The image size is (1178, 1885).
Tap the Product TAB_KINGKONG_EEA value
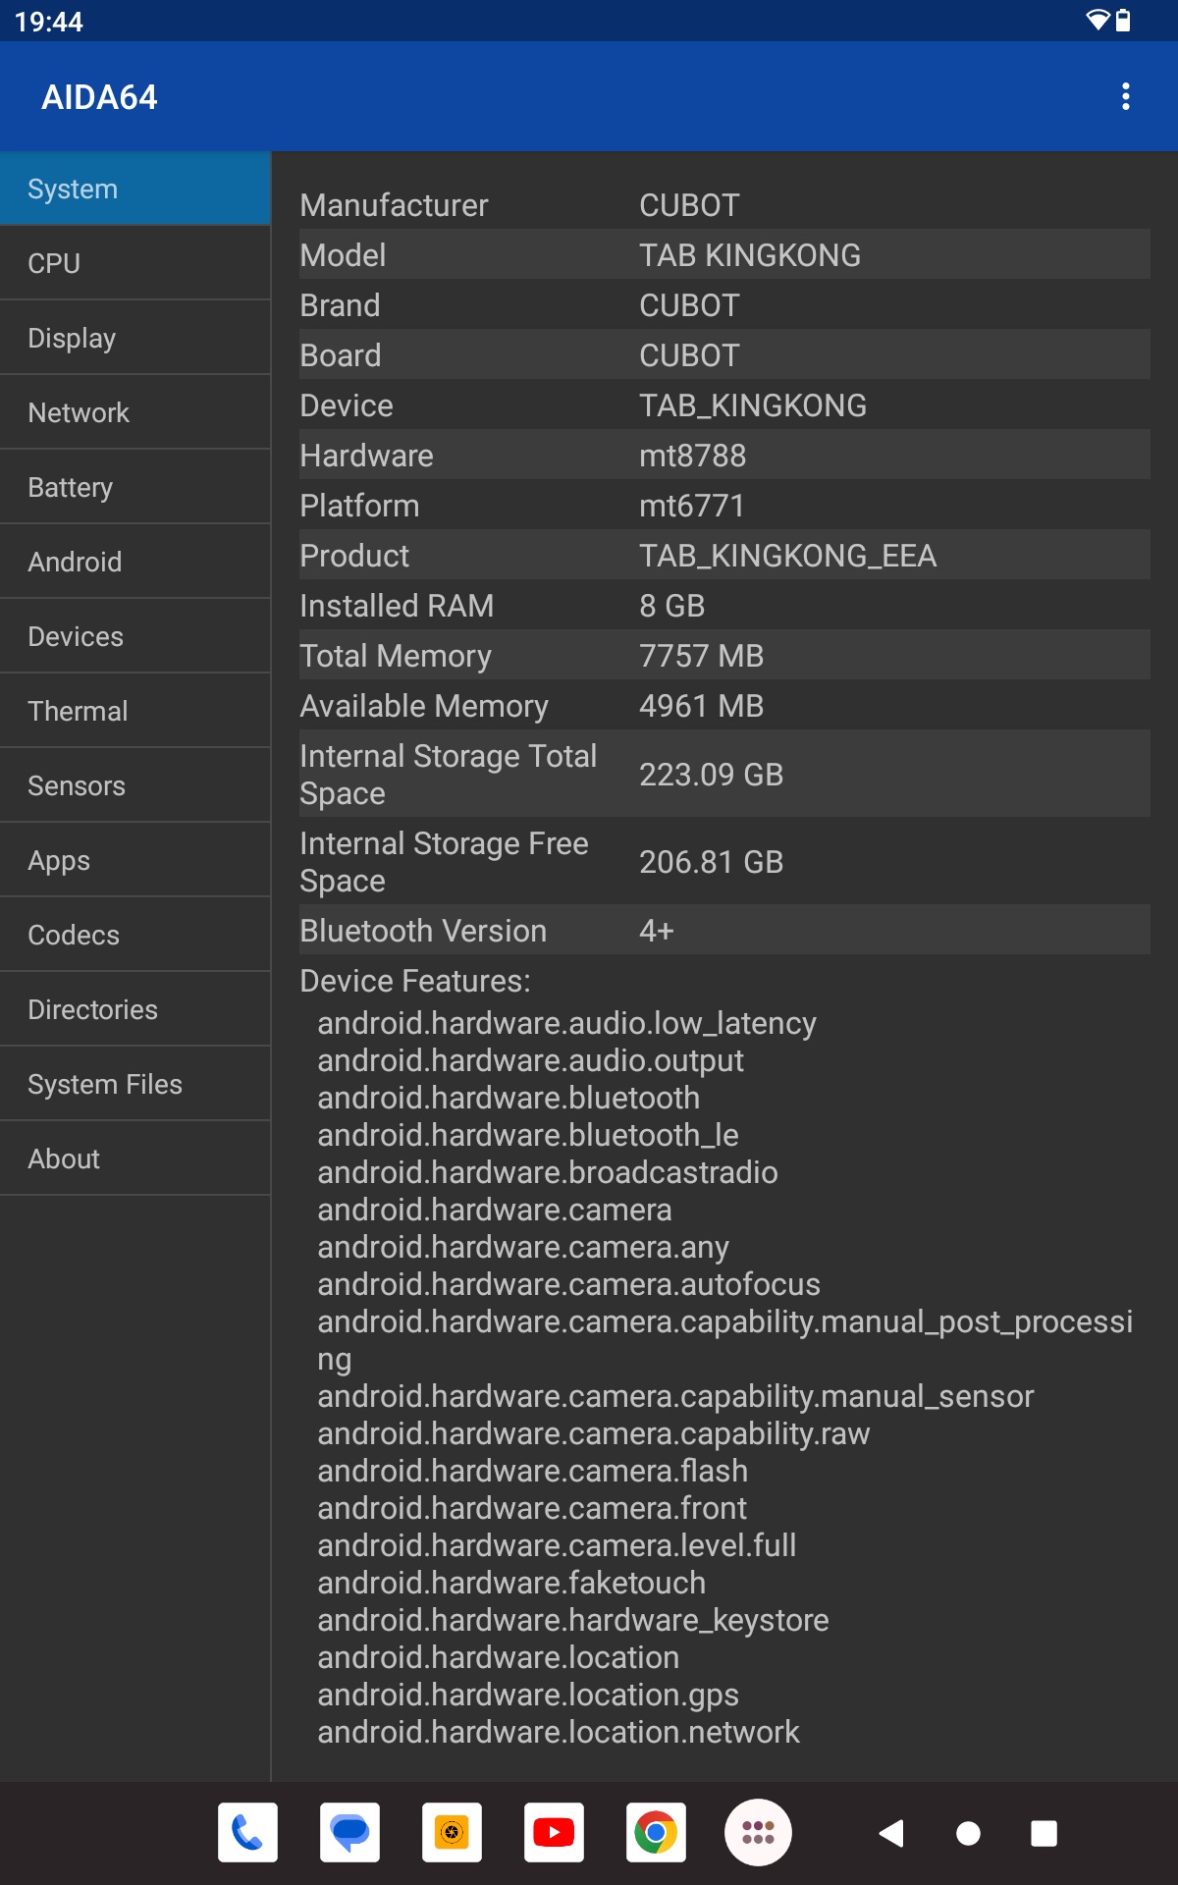click(787, 556)
